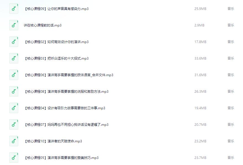Click music icon beside 讲在核心课程前的话.mp3
This screenshot has height=165, width=243.
pyautogui.click(x=14, y=25)
